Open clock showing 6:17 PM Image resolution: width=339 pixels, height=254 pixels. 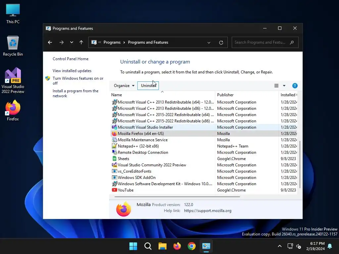[315, 246]
